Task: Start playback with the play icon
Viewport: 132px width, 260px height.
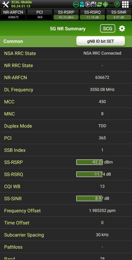Action: tap(88, 5)
